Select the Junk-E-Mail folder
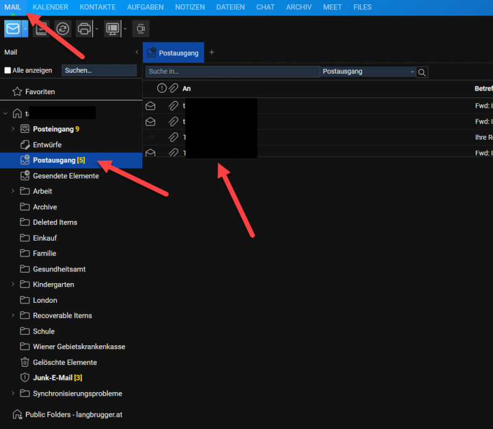 pyautogui.click(x=54, y=378)
